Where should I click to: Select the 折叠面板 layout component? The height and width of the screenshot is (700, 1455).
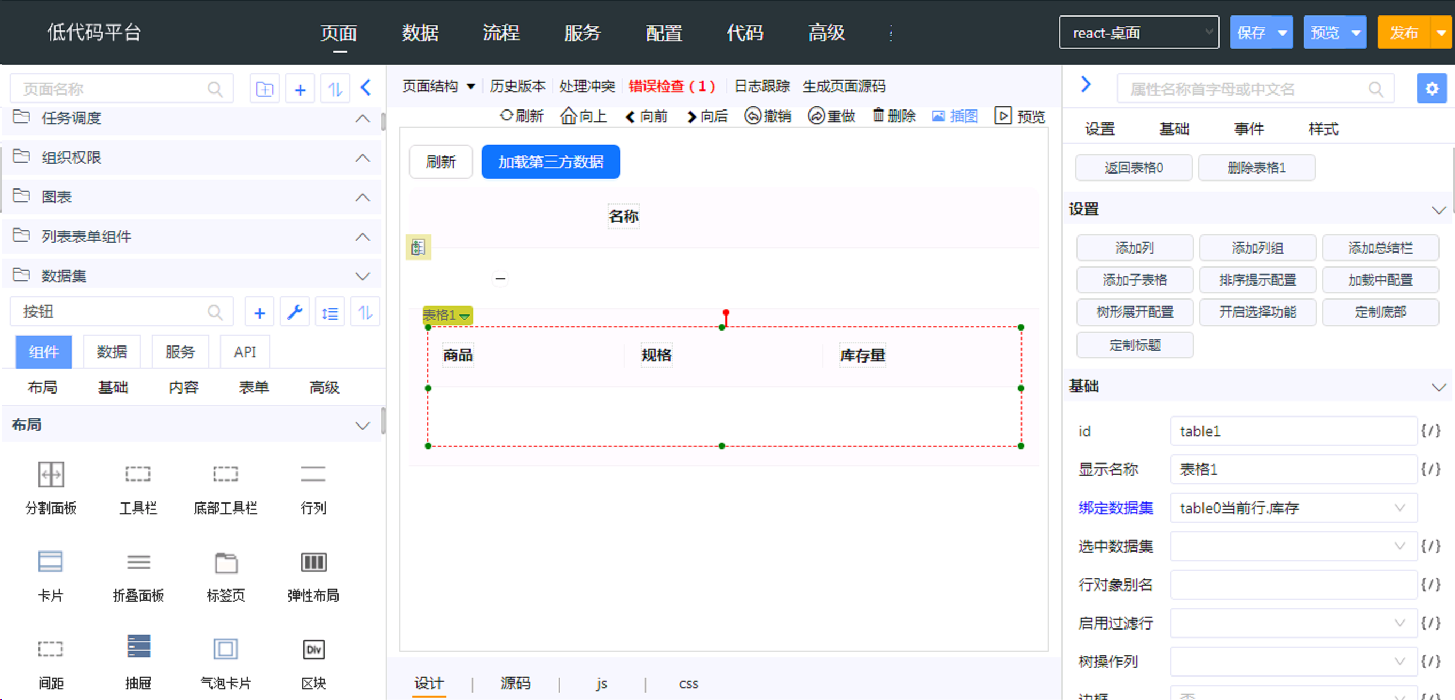tap(138, 576)
